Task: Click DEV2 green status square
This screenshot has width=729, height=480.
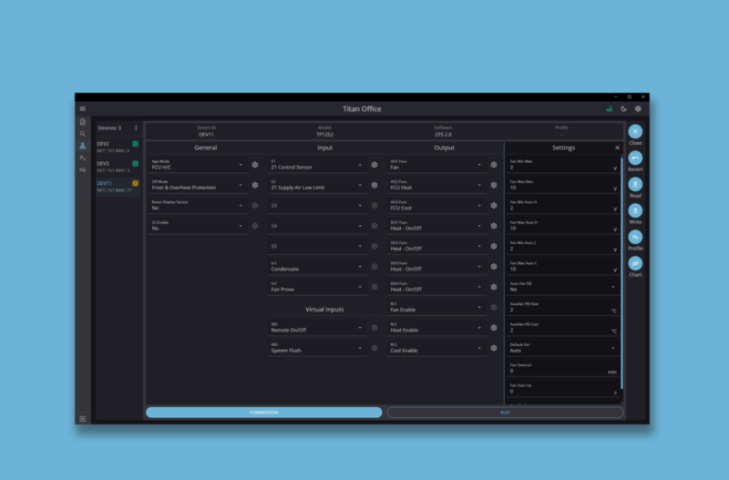Action: (x=135, y=144)
